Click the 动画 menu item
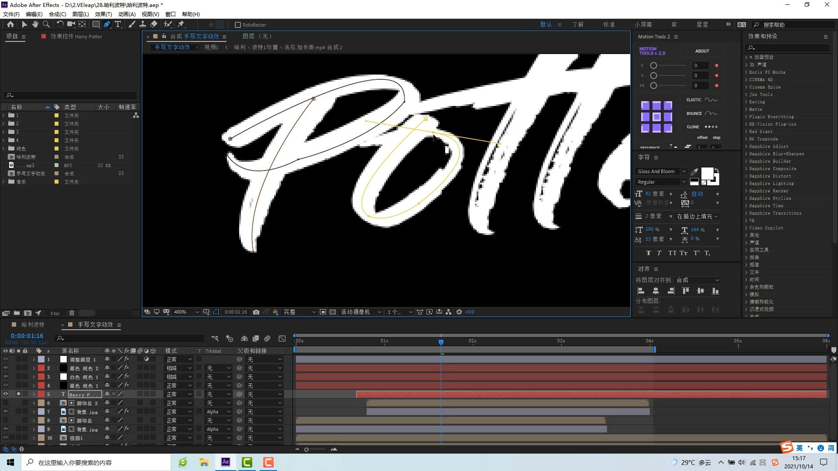The height and width of the screenshot is (471, 838). click(x=127, y=14)
